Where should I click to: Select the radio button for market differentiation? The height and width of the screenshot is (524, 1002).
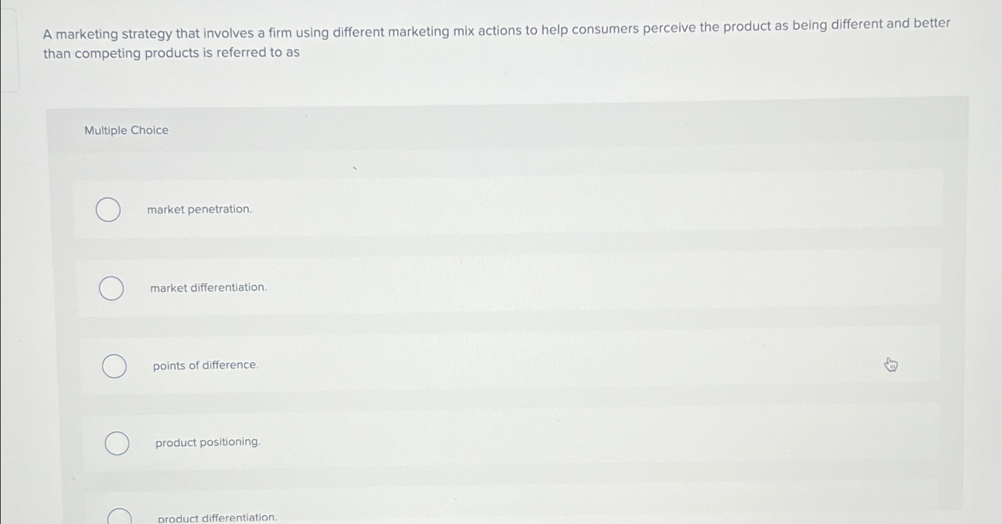coord(111,288)
